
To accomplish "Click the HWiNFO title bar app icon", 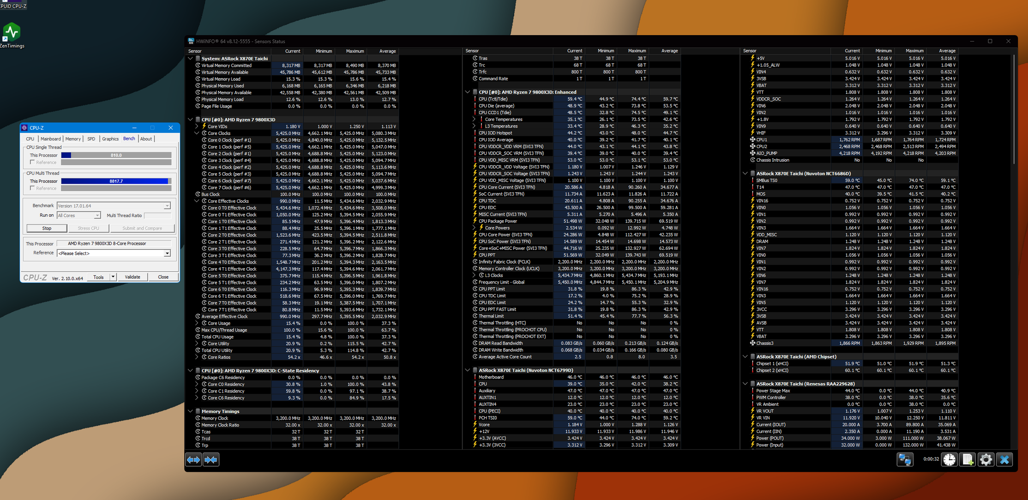I will 191,41.
